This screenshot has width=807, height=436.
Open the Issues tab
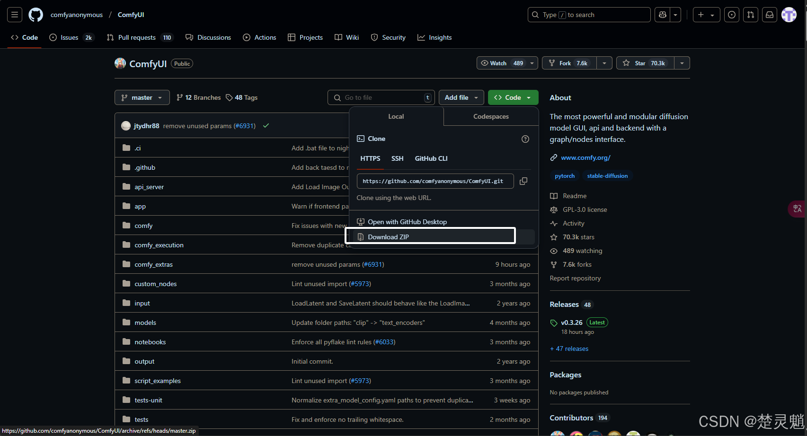72,37
